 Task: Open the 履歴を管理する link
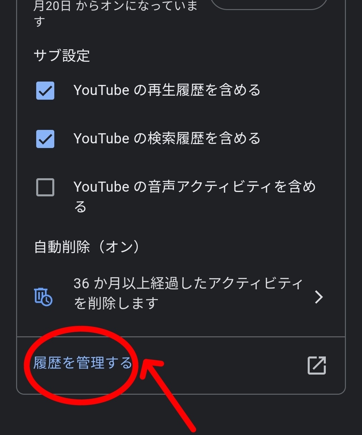[x=83, y=363]
